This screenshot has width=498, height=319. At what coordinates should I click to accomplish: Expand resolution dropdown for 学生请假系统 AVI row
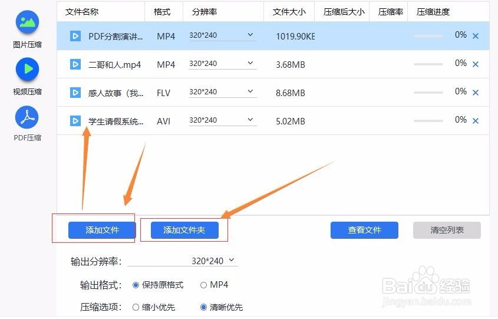pos(250,120)
